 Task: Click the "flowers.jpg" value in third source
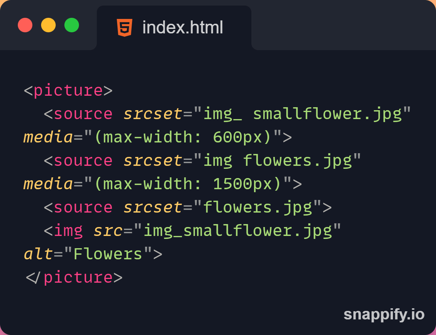tap(258, 207)
